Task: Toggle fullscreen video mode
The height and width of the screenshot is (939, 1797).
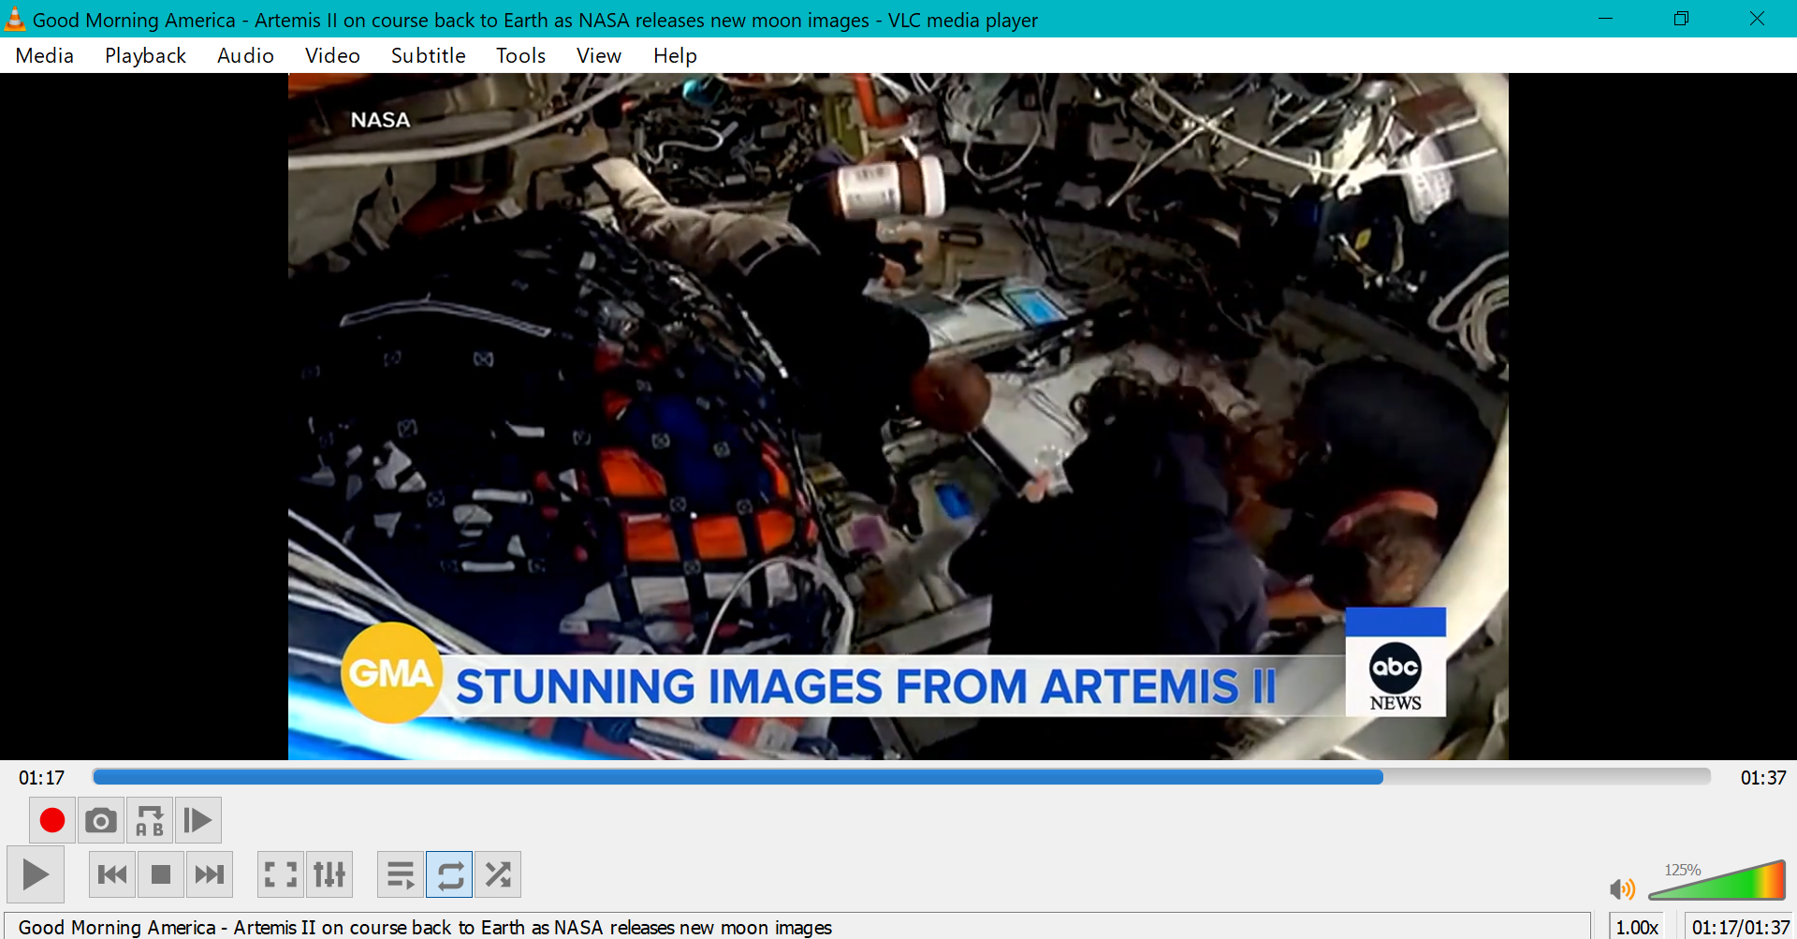Action: 281,875
